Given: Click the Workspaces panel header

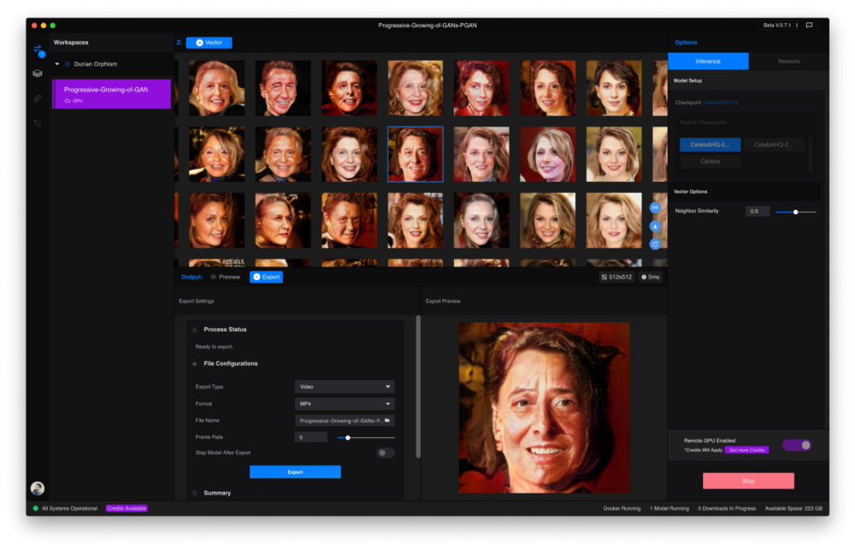Looking at the screenshot, I should click(71, 43).
